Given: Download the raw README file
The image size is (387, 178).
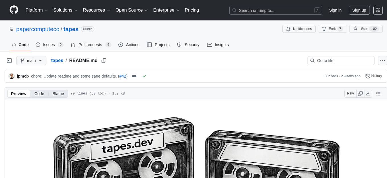Looking at the screenshot, I should pyautogui.click(x=368, y=93).
